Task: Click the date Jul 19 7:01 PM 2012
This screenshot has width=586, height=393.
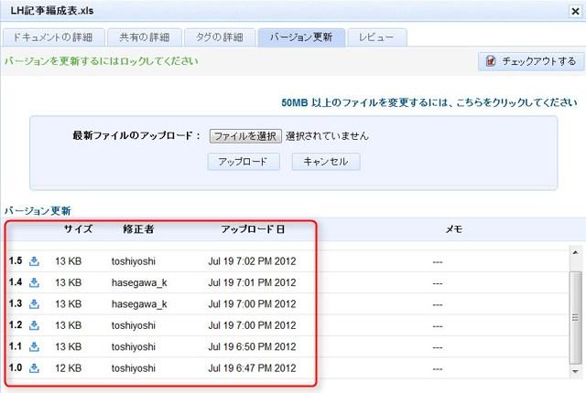Action: (253, 282)
